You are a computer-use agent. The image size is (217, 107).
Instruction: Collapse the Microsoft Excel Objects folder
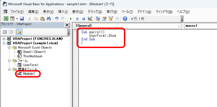(9, 47)
